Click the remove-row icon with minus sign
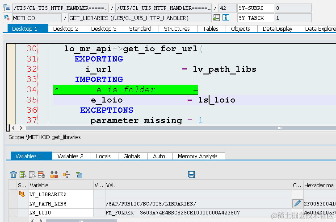The image size is (336, 222). pyautogui.click(x=42, y=174)
